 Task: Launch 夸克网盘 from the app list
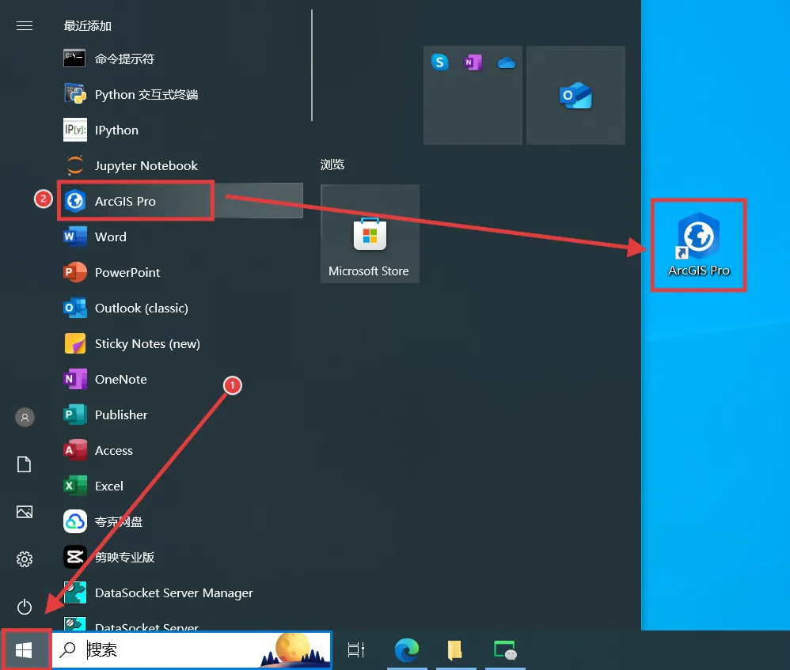(181, 521)
